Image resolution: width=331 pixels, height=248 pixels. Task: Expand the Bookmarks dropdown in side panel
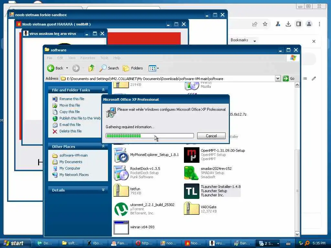click(x=255, y=41)
